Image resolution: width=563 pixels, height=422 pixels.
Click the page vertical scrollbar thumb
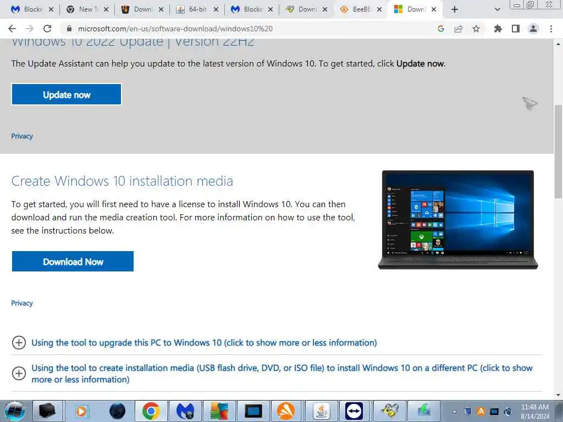point(558,151)
